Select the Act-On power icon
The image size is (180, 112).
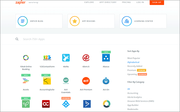[106, 81]
